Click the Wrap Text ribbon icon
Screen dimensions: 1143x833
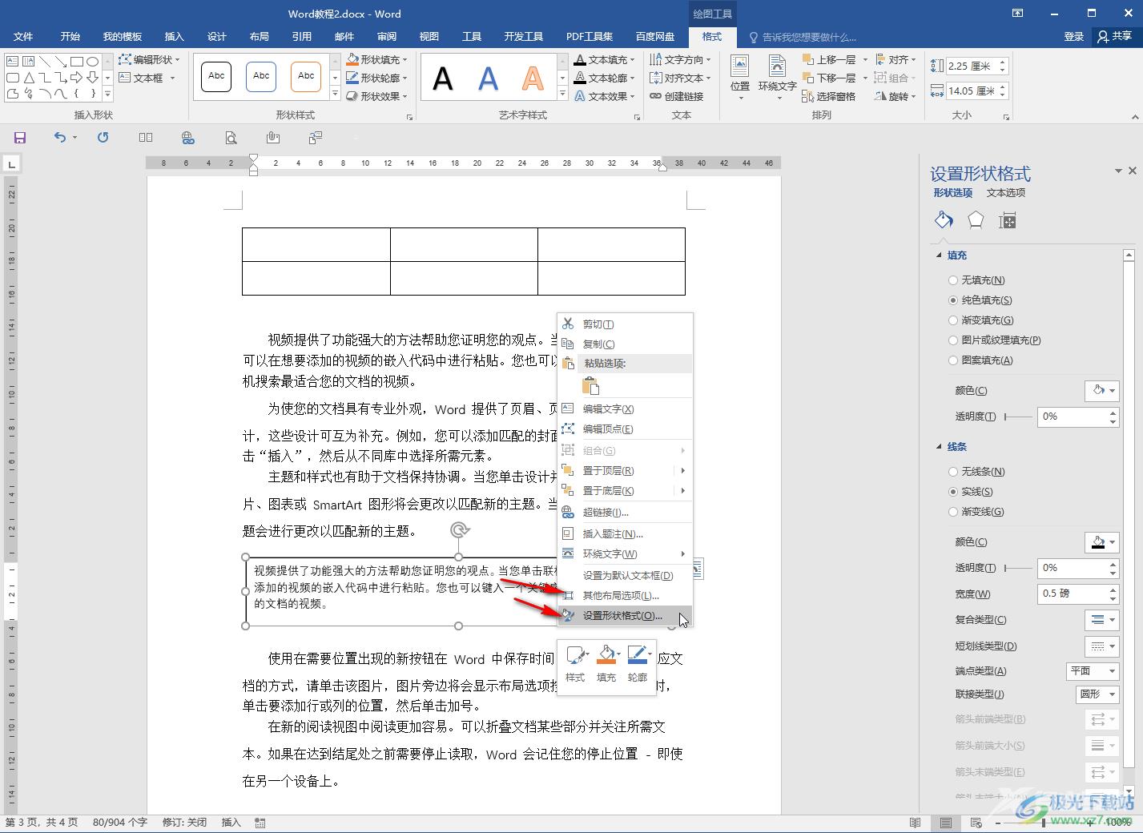(x=777, y=78)
